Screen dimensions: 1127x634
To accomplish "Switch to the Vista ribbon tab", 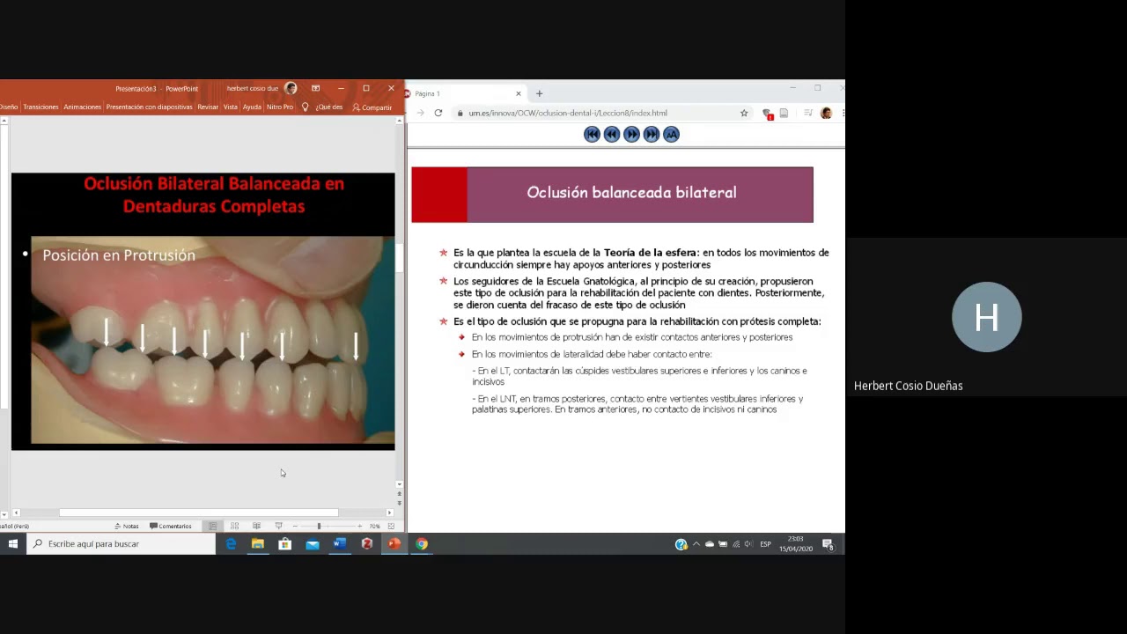I will 231,107.
